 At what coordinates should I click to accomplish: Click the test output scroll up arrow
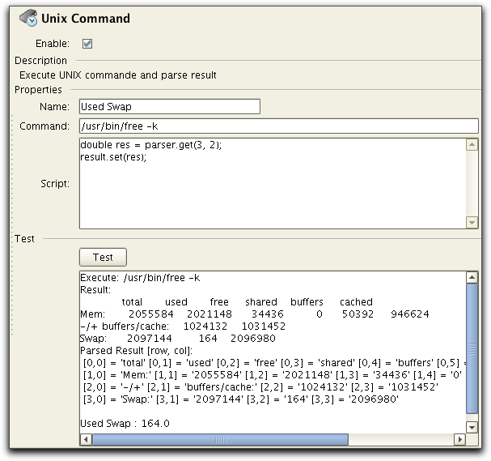472,278
